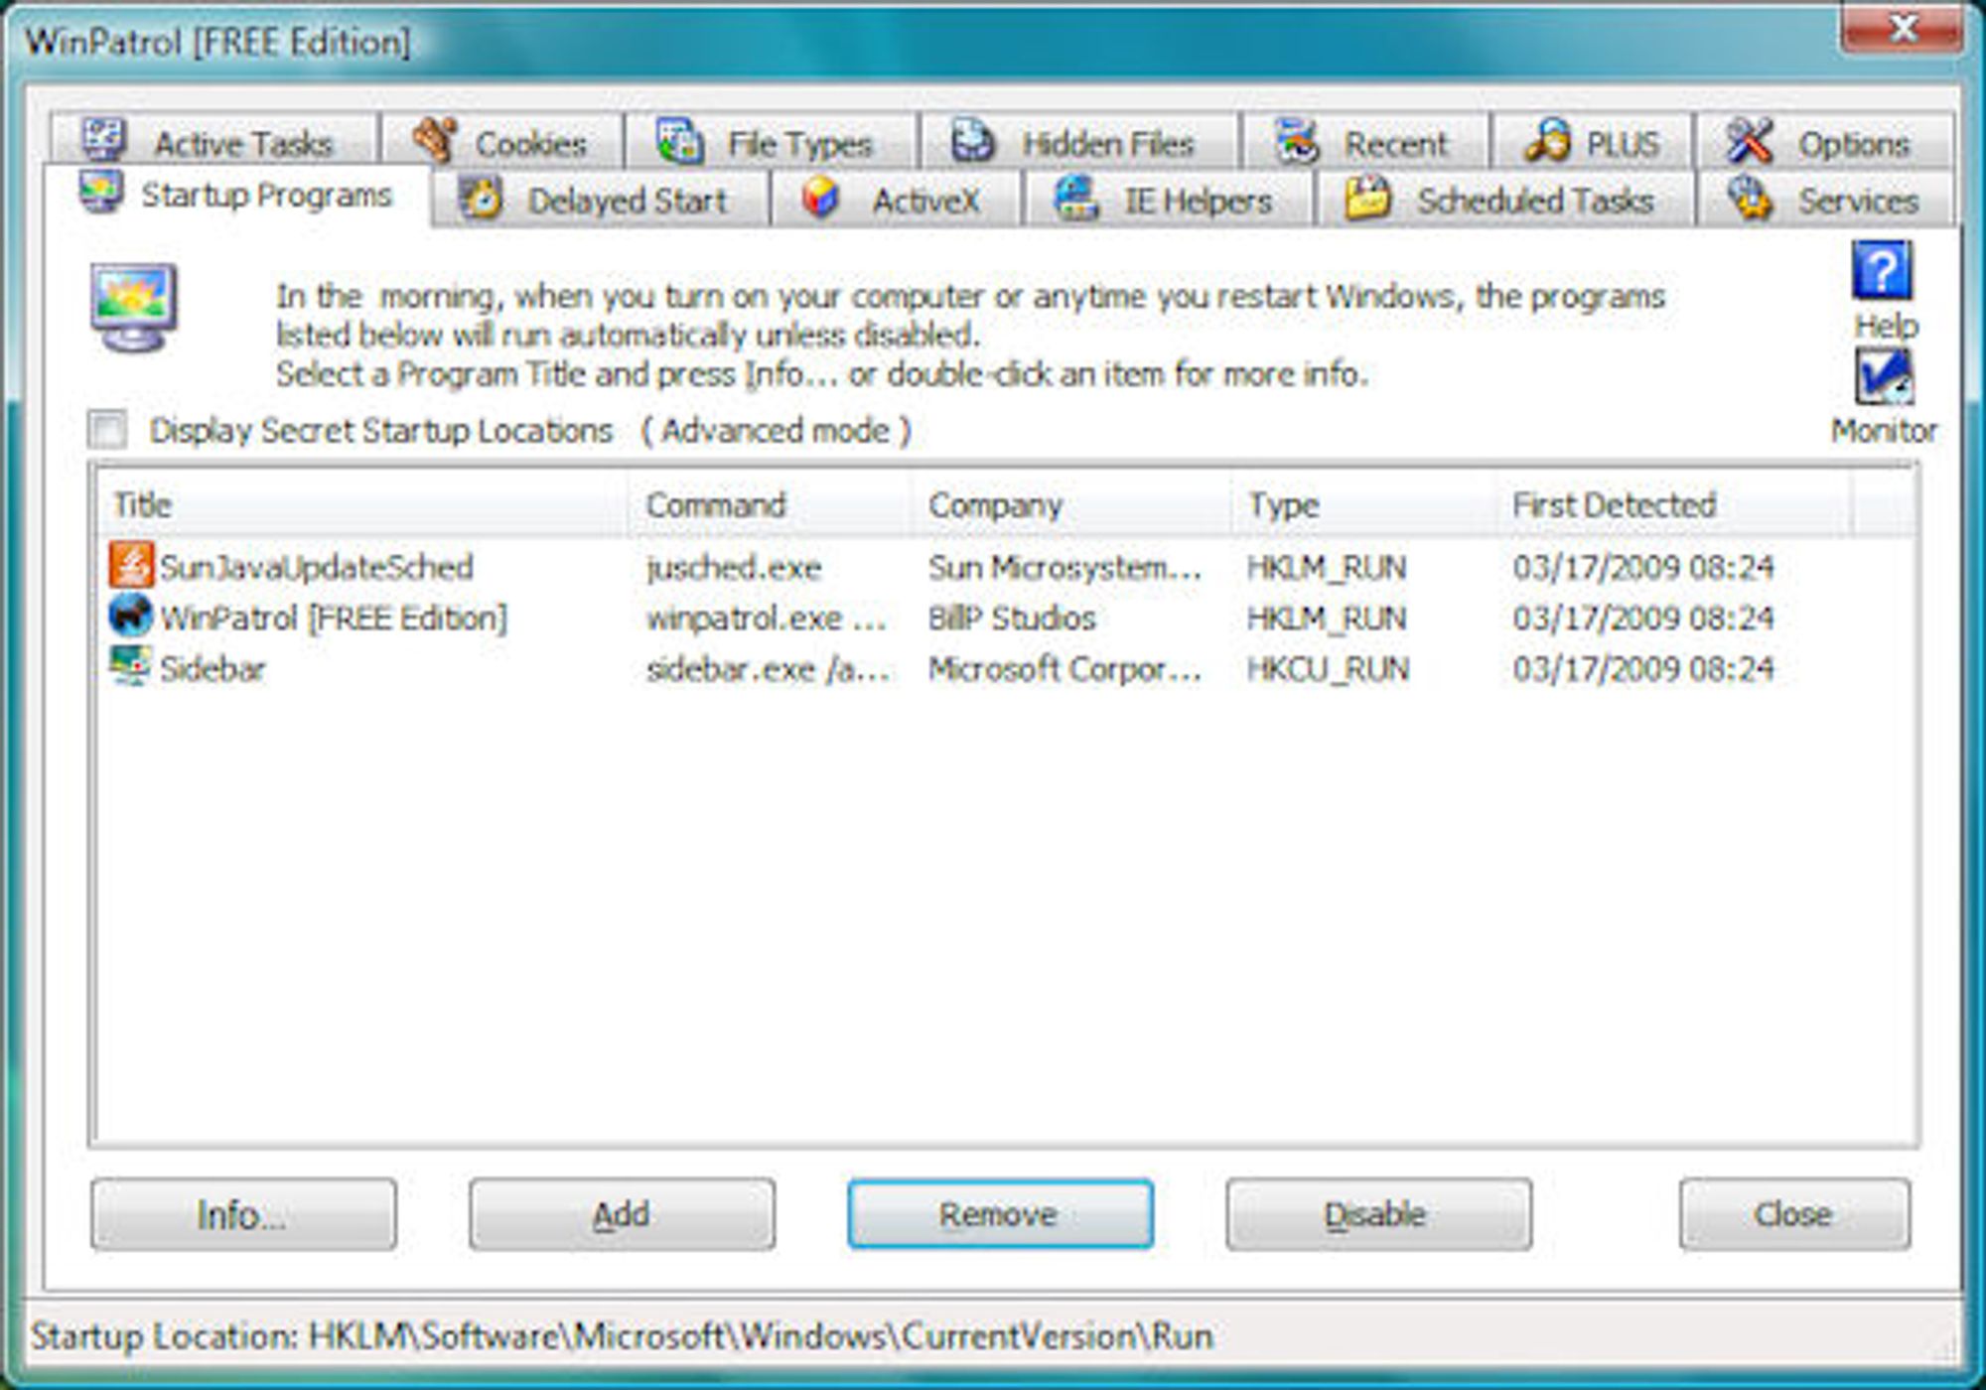Enable Display Secret Startup Locations checkbox
The image size is (1986, 1390).
[107, 430]
